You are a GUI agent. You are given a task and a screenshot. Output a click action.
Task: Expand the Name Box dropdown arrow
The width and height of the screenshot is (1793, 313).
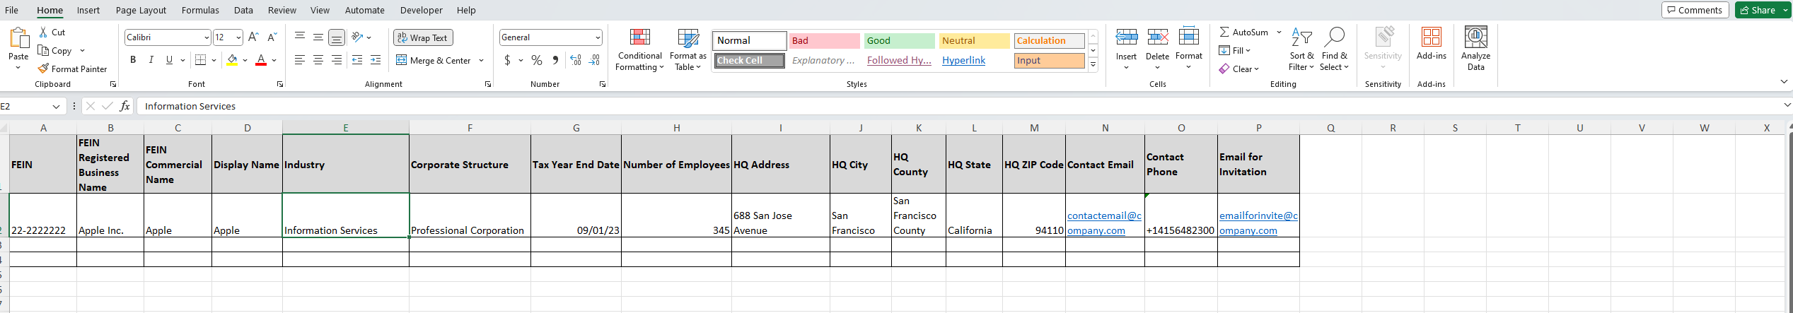(x=56, y=106)
